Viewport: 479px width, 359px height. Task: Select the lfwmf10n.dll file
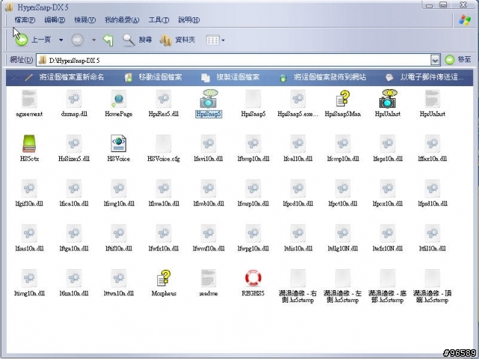pos(208,238)
